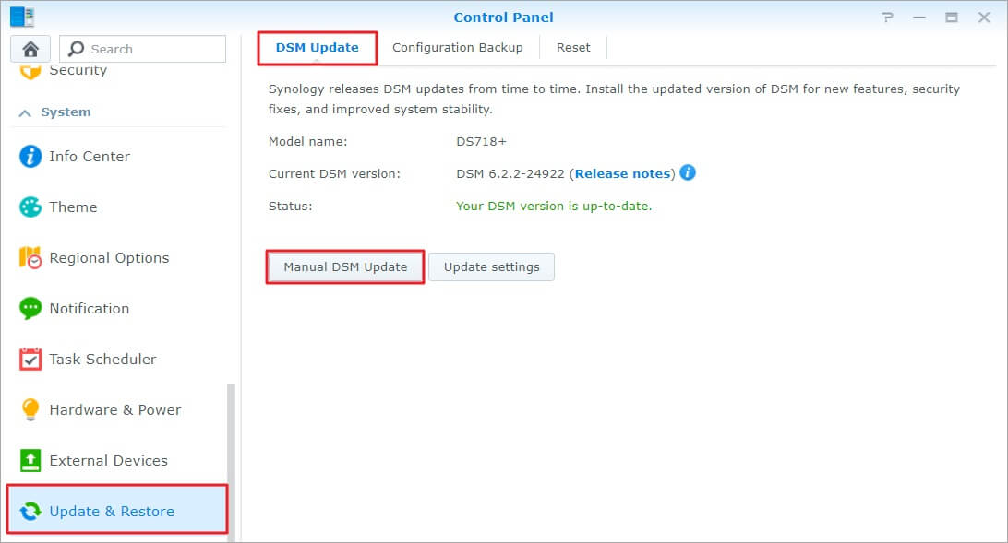Click into the Search input field

tap(143, 49)
